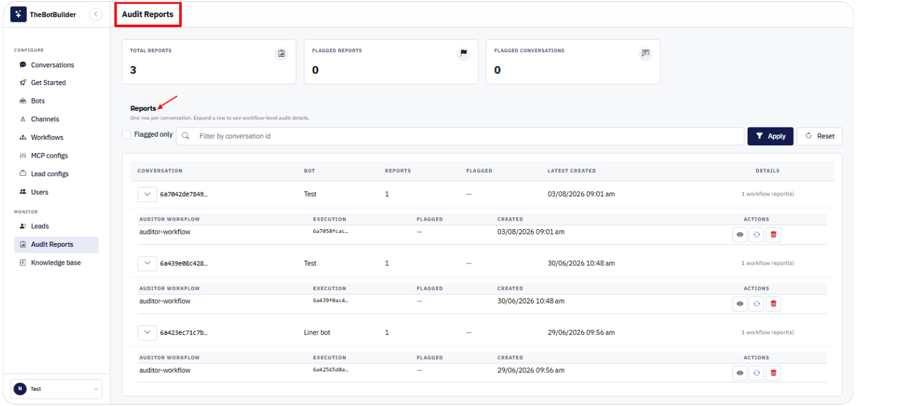Click conversation id 6a439e08c428
This screenshot has width=903, height=406.
click(x=184, y=263)
